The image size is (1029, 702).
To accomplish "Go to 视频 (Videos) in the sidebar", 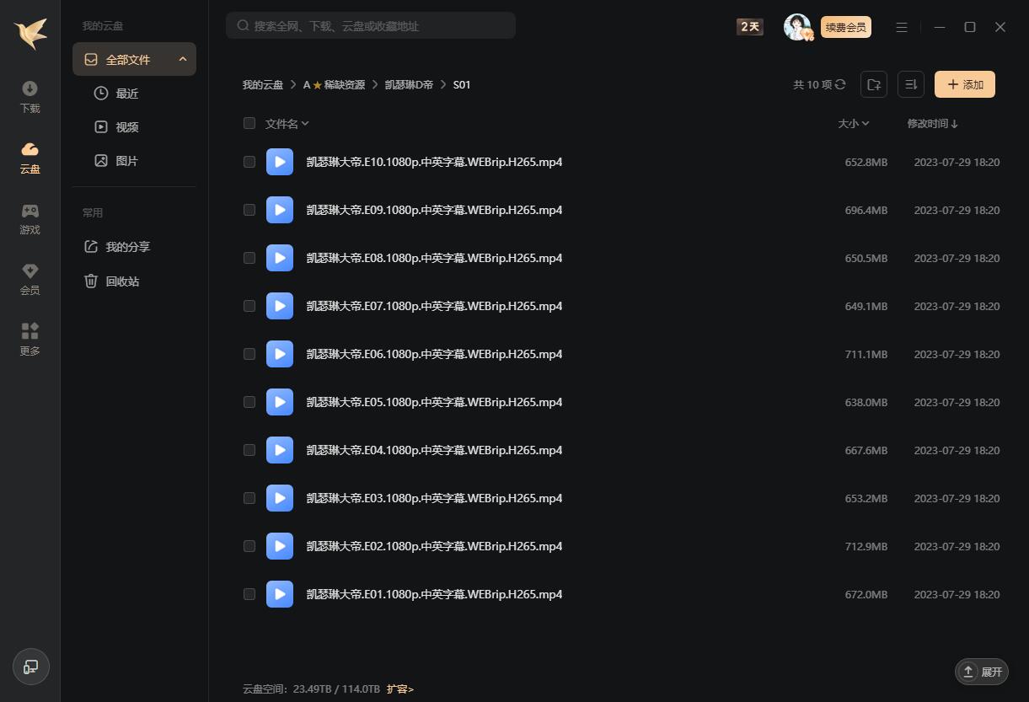I will coord(126,127).
